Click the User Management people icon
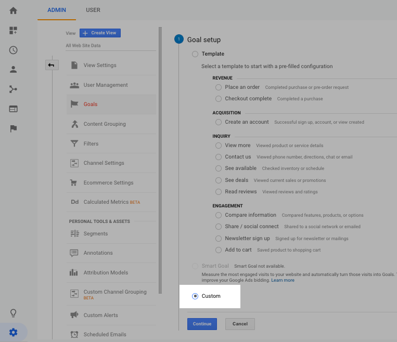397x342 pixels. click(74, 85)
